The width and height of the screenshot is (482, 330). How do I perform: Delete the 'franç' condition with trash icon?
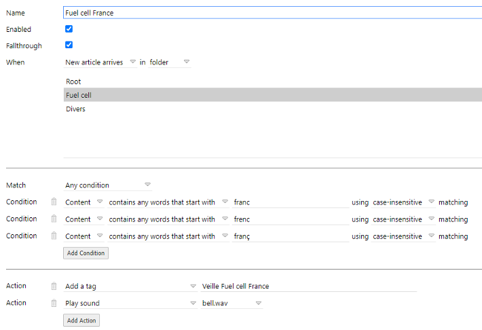(54, 236)
